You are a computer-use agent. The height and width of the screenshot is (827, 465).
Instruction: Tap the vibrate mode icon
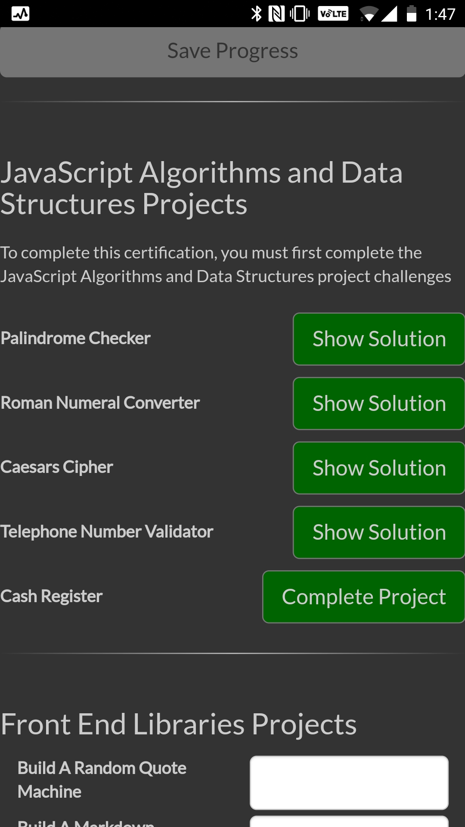[x=299, y=13]
